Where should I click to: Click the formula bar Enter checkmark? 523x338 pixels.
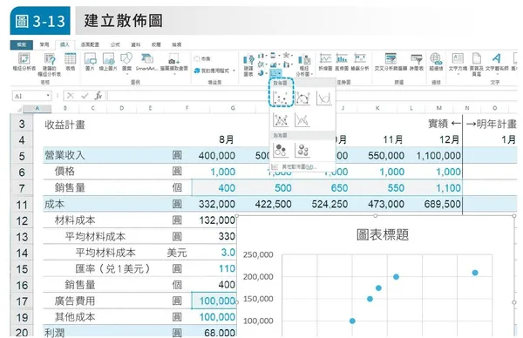coord(85,96)
